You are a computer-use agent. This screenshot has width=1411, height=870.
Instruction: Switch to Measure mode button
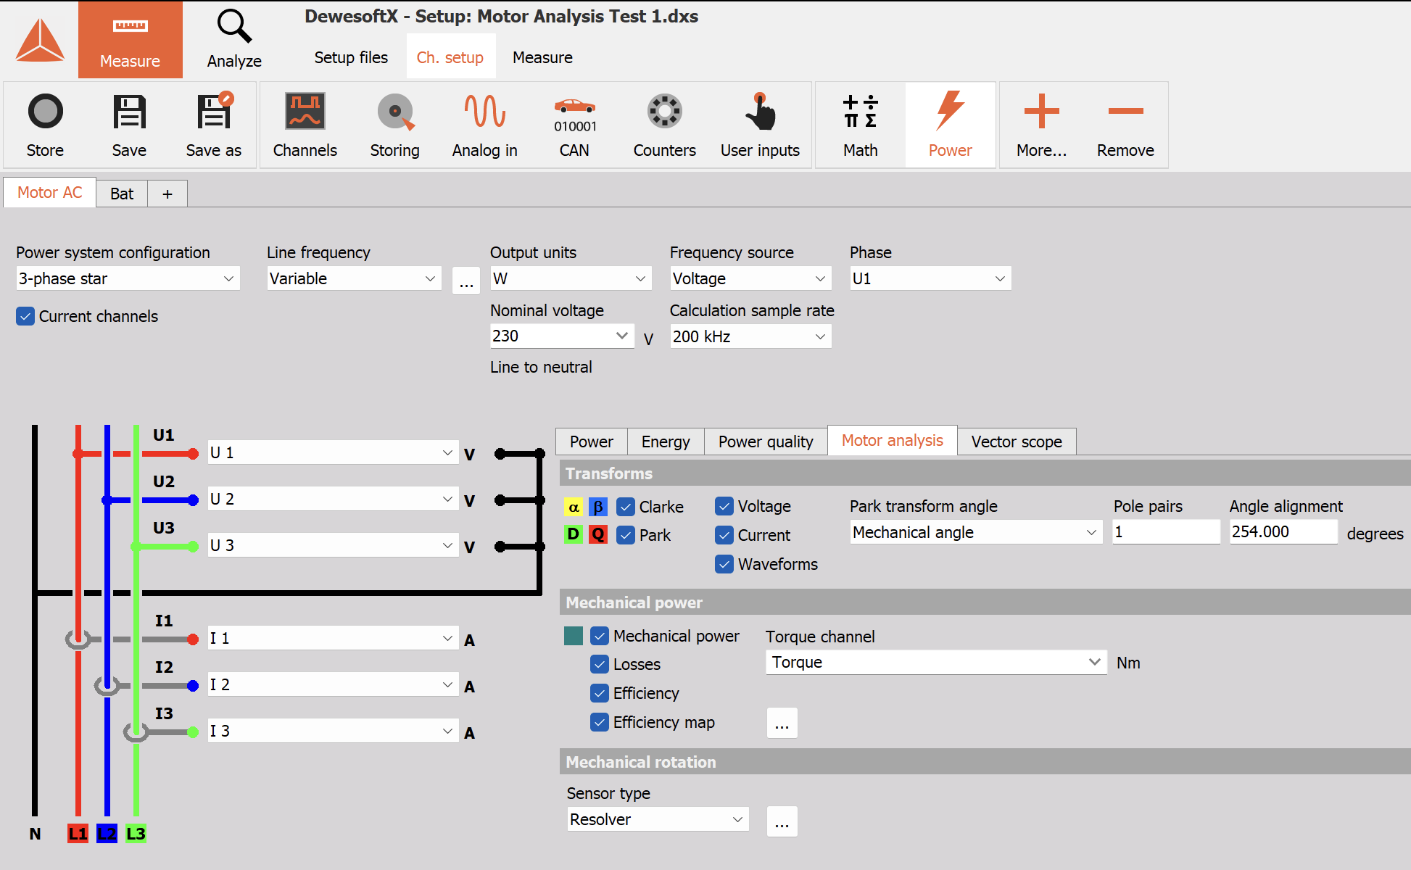(131, 40)
